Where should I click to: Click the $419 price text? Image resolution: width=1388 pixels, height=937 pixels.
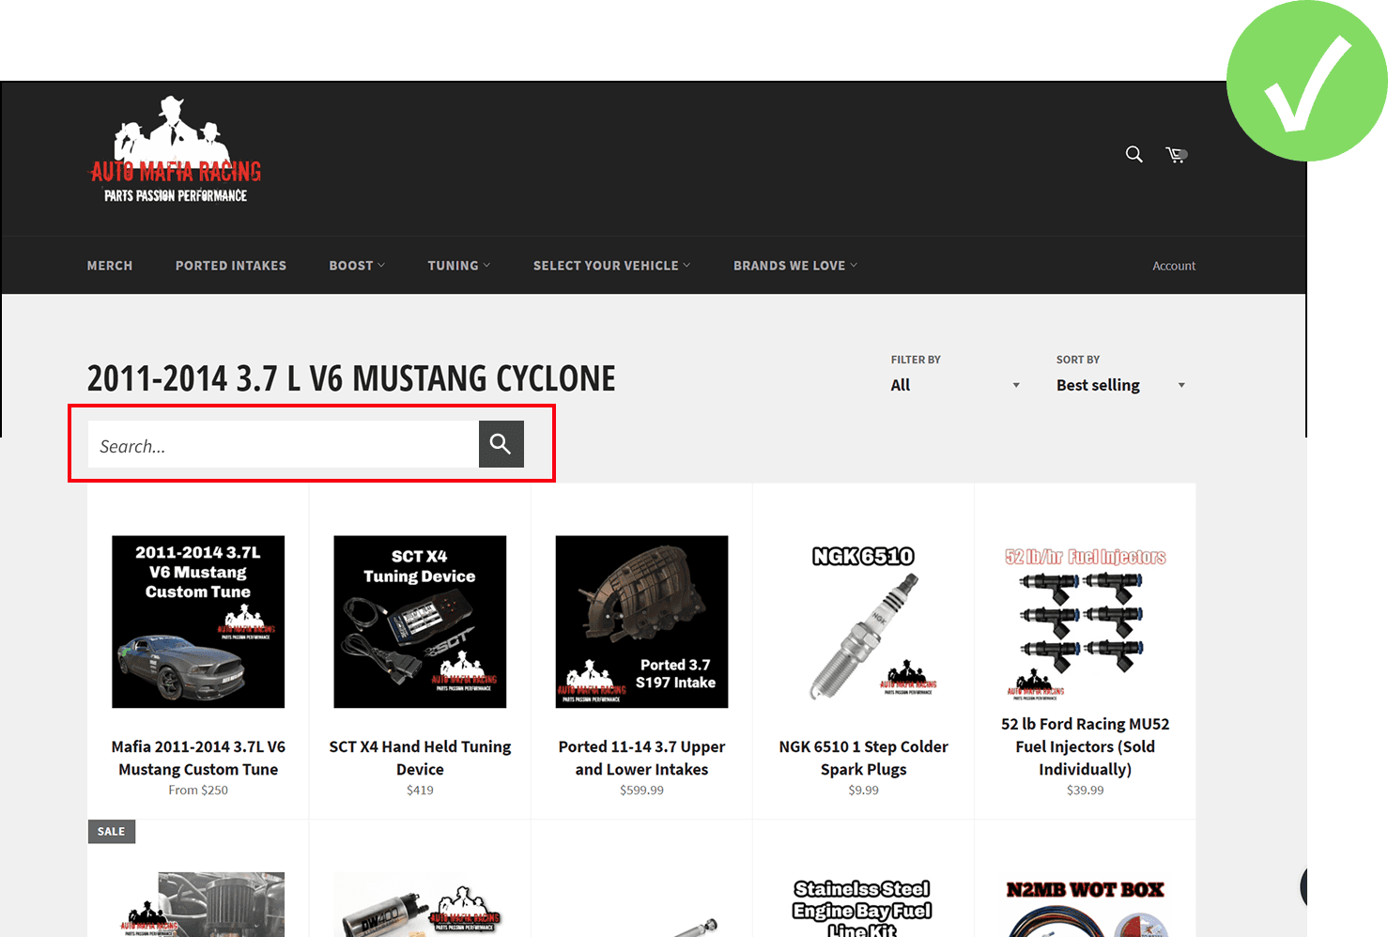(420, 790)
